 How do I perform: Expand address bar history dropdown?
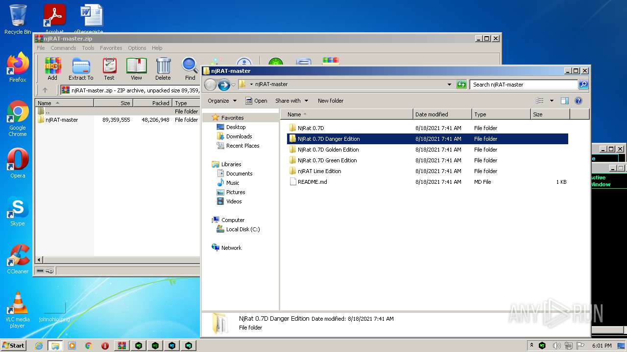pos(449,85)
